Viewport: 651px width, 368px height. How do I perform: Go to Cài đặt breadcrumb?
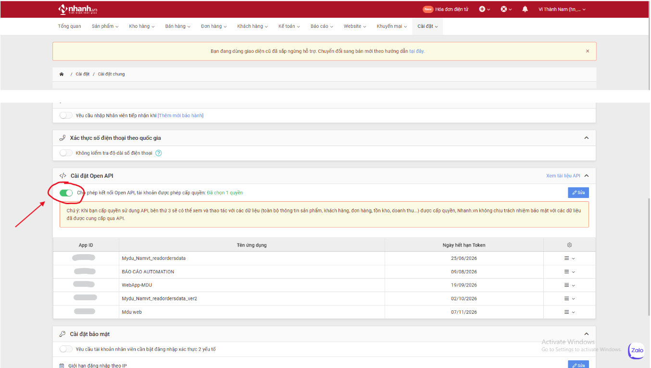(83, 74)
